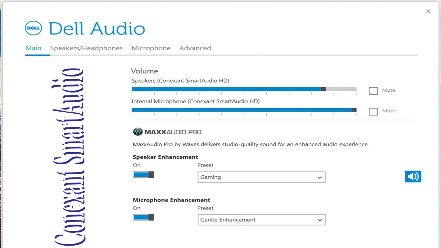Go to the Advanced tab
441x248 pixels.
pyautogui.click(x=195, y=48)
